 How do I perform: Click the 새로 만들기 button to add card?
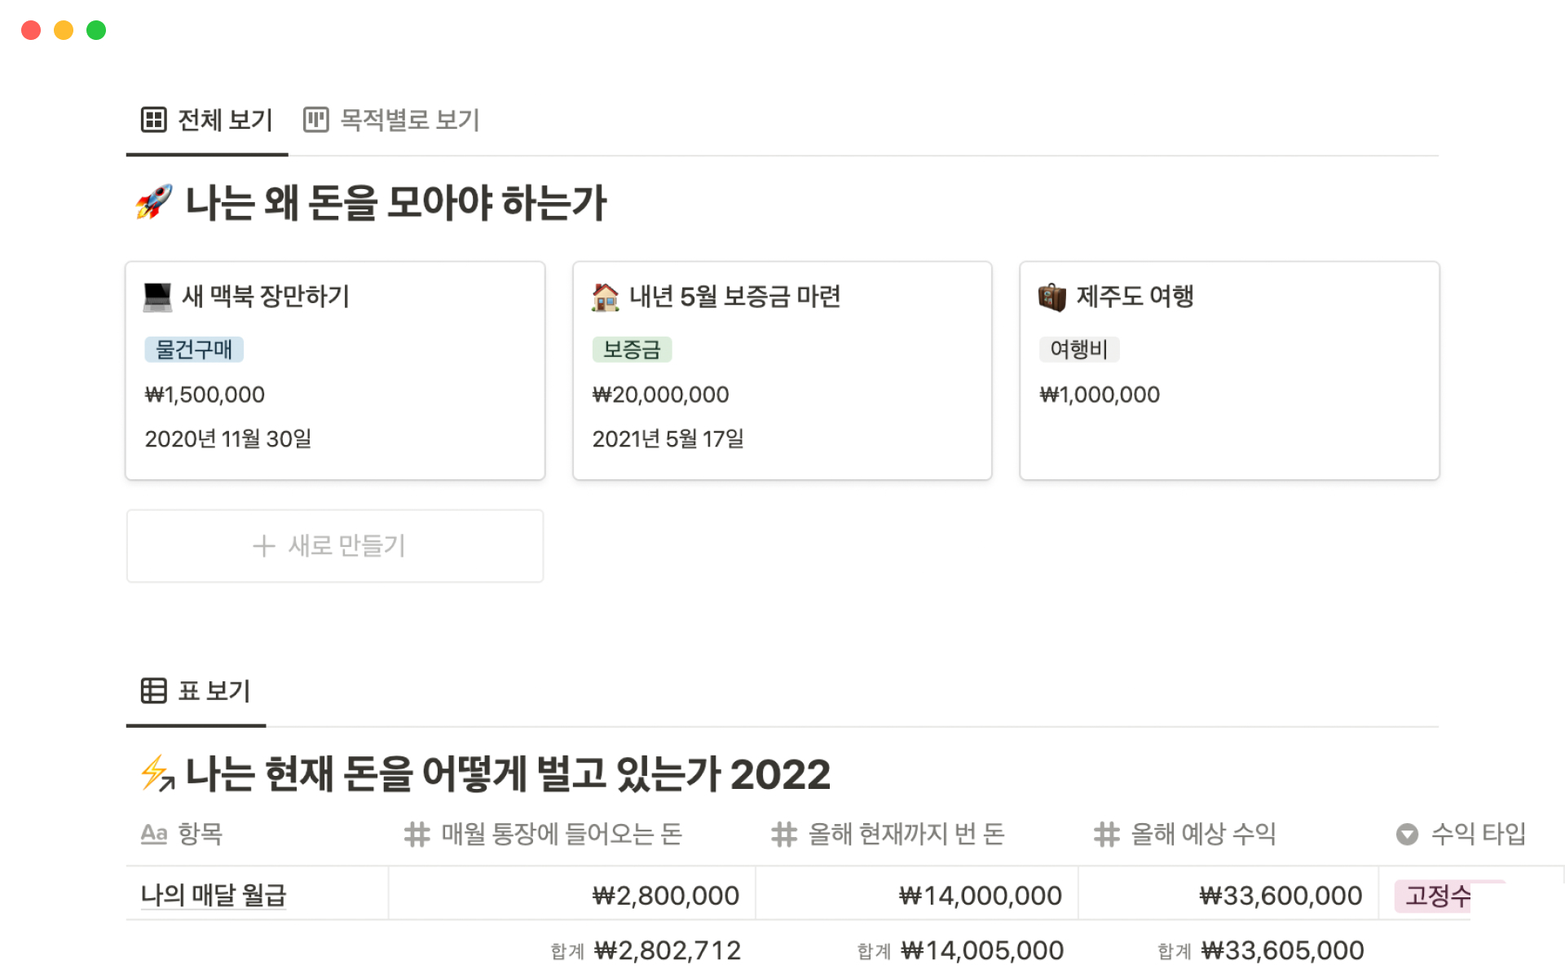click(x=335, y=546)
